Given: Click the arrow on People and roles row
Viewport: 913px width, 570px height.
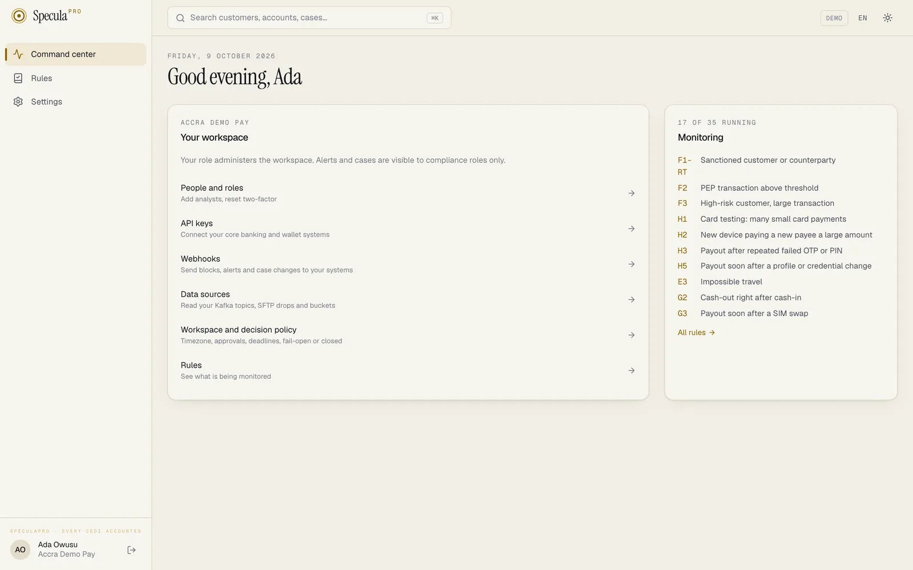Looking at the screenshot, I should pos(631,193).
